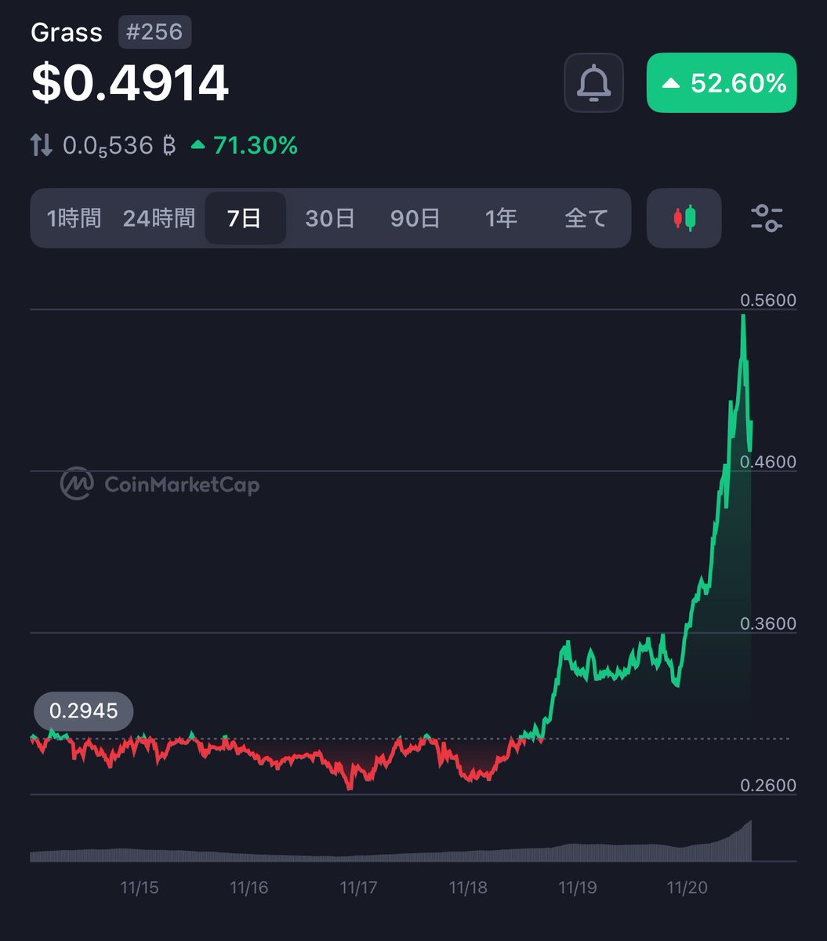Select the 30日 time range tab
Screen dimensions: 827x941
coord(330,218)
